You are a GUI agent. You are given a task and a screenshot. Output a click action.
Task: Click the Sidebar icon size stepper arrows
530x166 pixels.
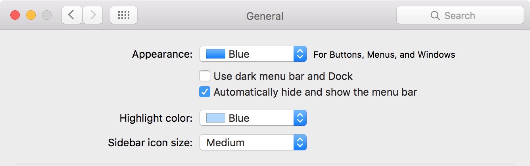[x=300, y=142]
